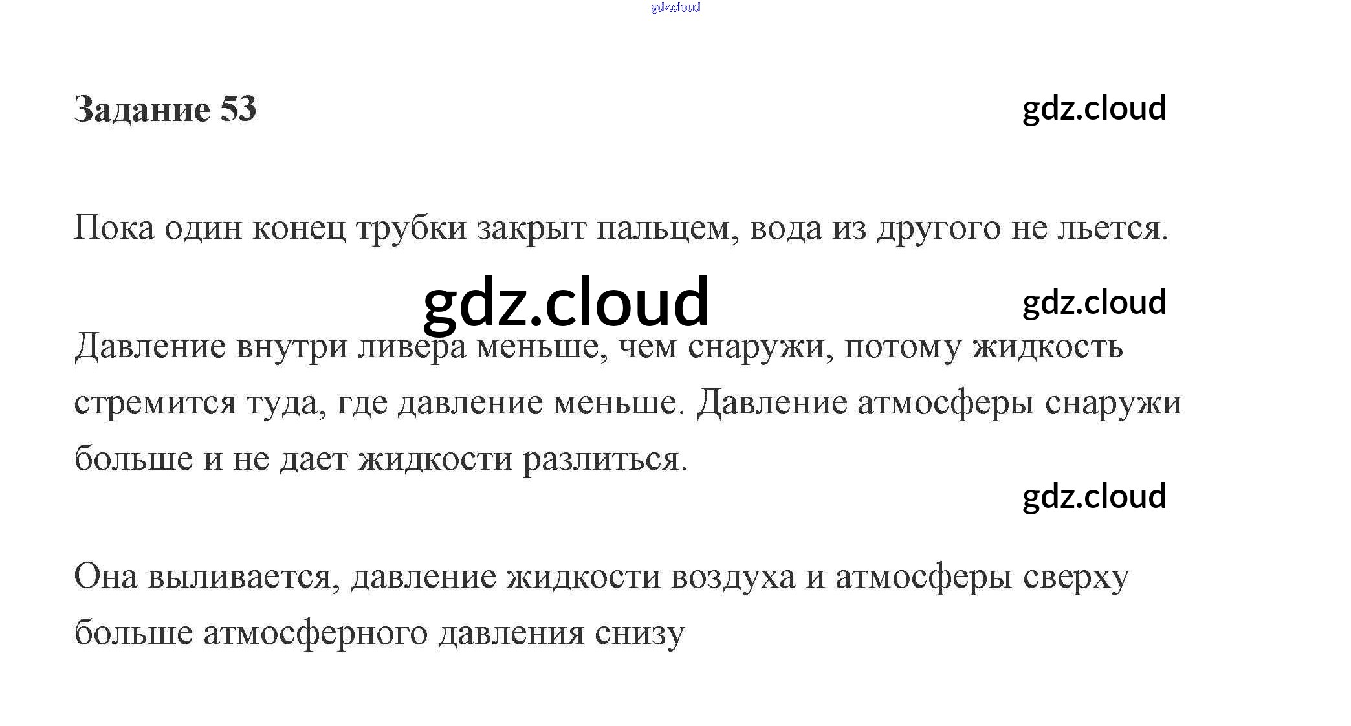The height and width of the screenshot is (726, 1351).
Task: Click the word 'снаружи' after 'атмосферы'
Action: 1113,403
